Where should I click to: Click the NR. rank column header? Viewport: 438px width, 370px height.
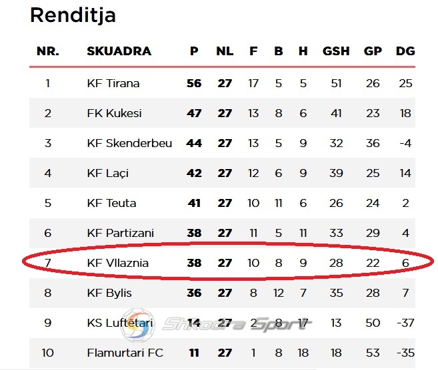pos(48,51)
